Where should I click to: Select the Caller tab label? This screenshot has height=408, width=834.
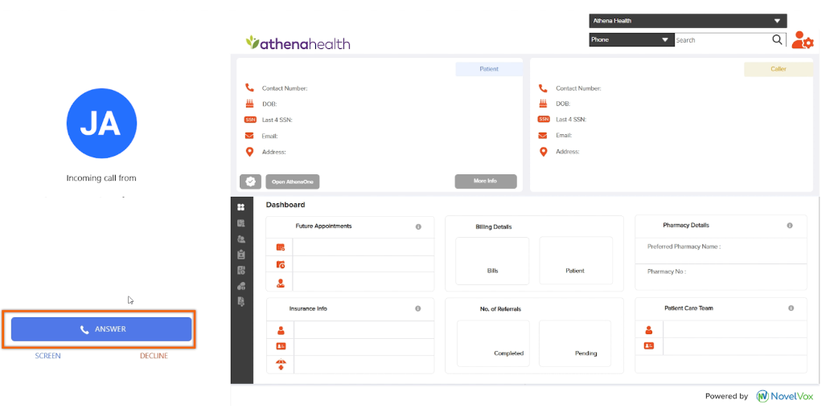[x=779, y=69]
